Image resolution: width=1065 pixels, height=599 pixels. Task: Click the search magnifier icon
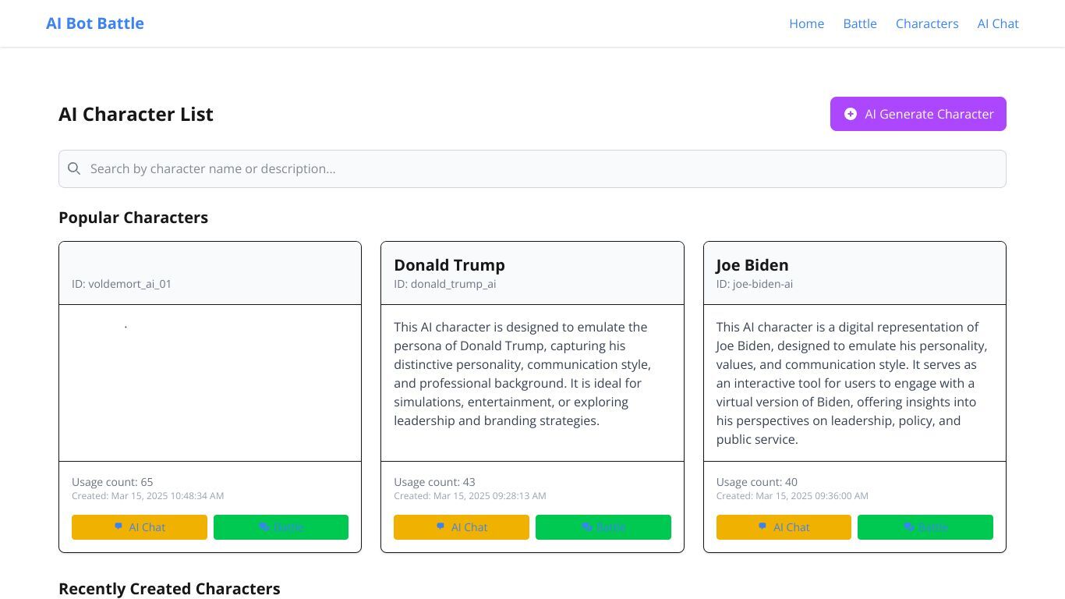tap(74, 168)
